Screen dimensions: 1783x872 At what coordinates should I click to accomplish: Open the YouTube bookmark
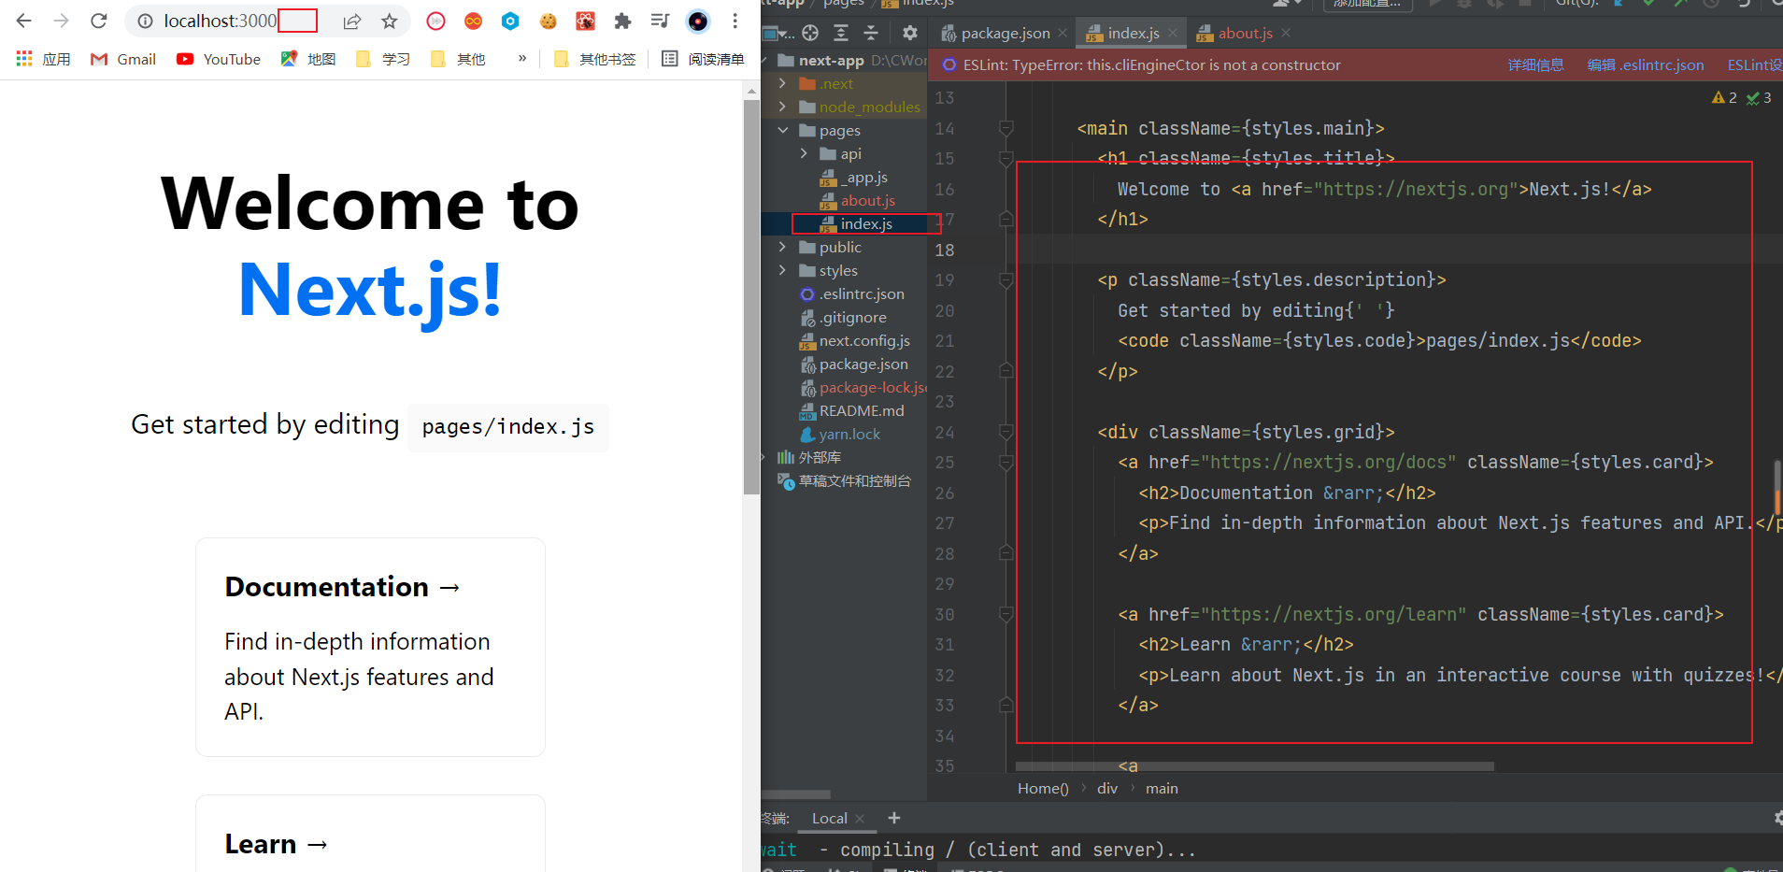pyautogui.click(x=219, y=59)
